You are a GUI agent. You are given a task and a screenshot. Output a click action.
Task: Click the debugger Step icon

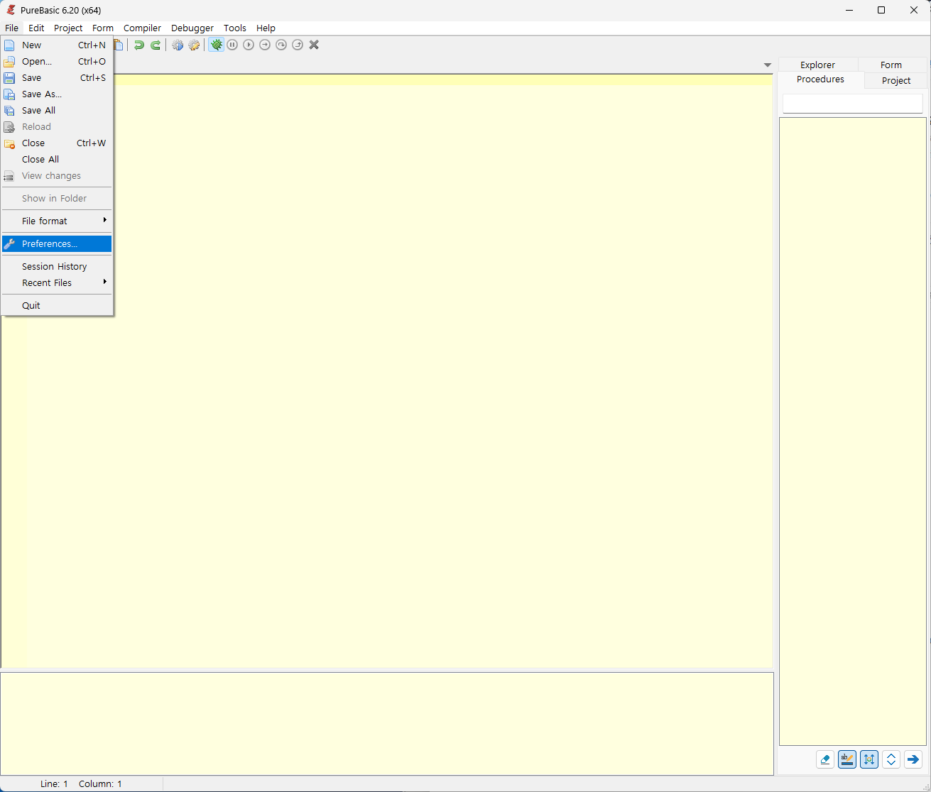point(265,45)
